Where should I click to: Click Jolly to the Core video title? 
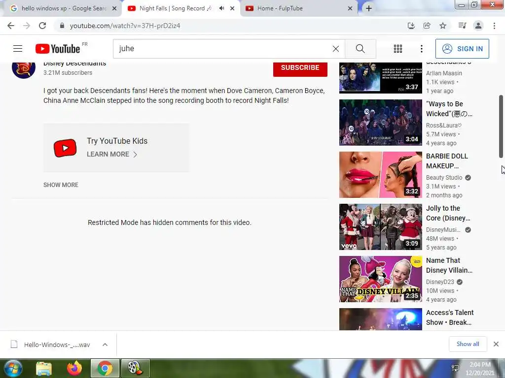pyautogui.click(x=448, y=213)
